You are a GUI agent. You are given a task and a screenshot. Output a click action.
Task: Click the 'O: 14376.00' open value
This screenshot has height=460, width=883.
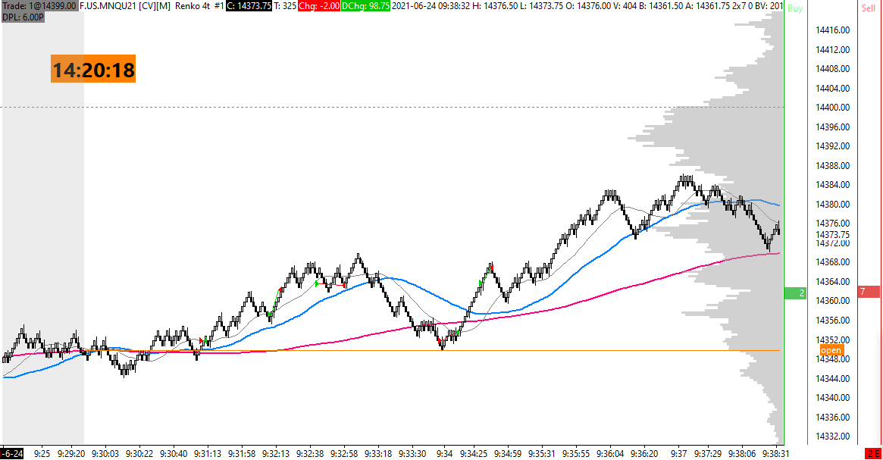click(588, 6)
